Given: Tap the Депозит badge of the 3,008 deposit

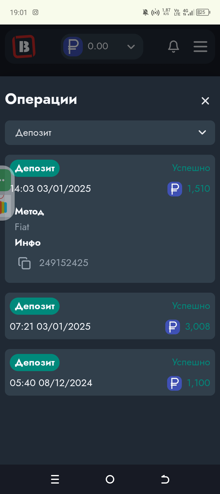Looking at the screenshot, I should pos(35,306).
